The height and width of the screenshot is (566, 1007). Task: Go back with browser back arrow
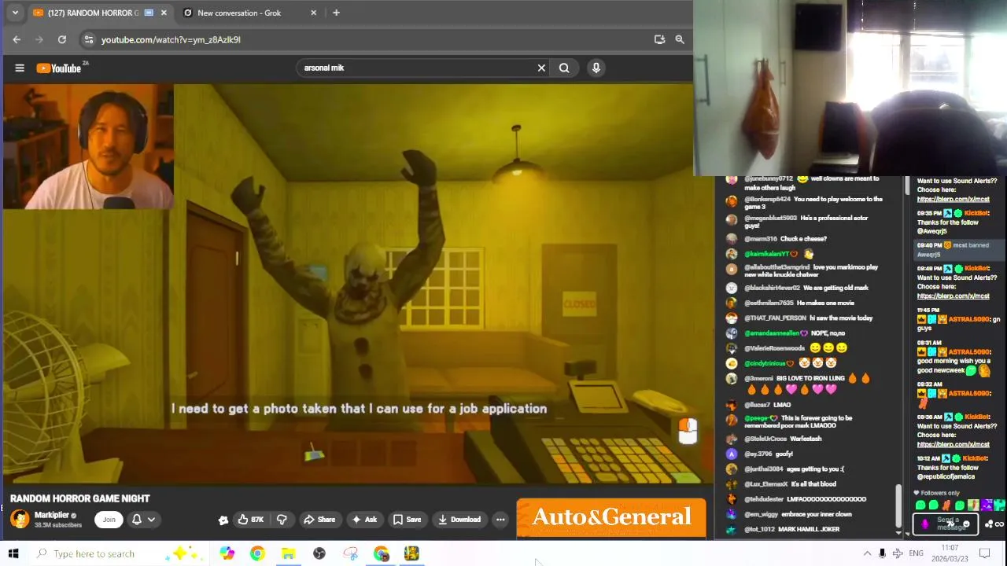point(17,39)
